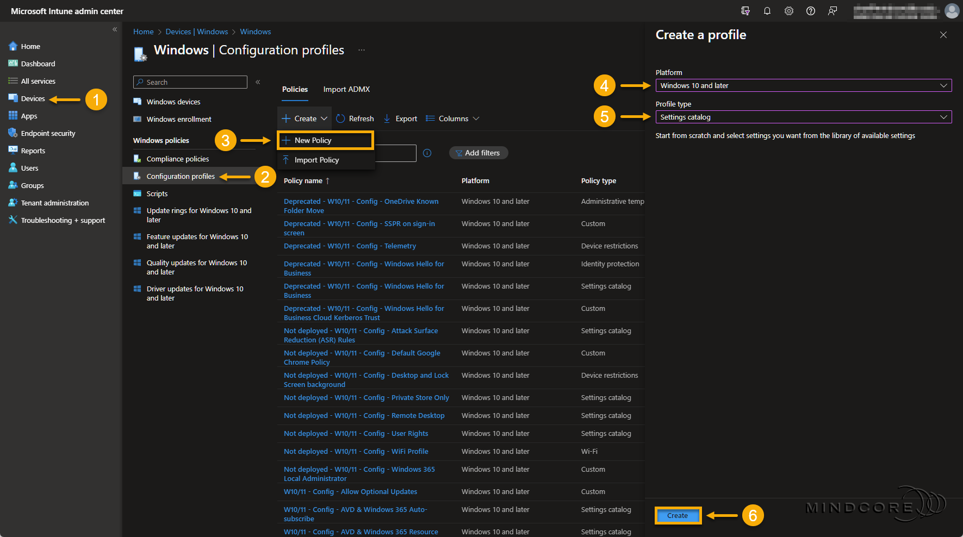Open the Deprecated Telemetry policy link

tap(350, 246)
